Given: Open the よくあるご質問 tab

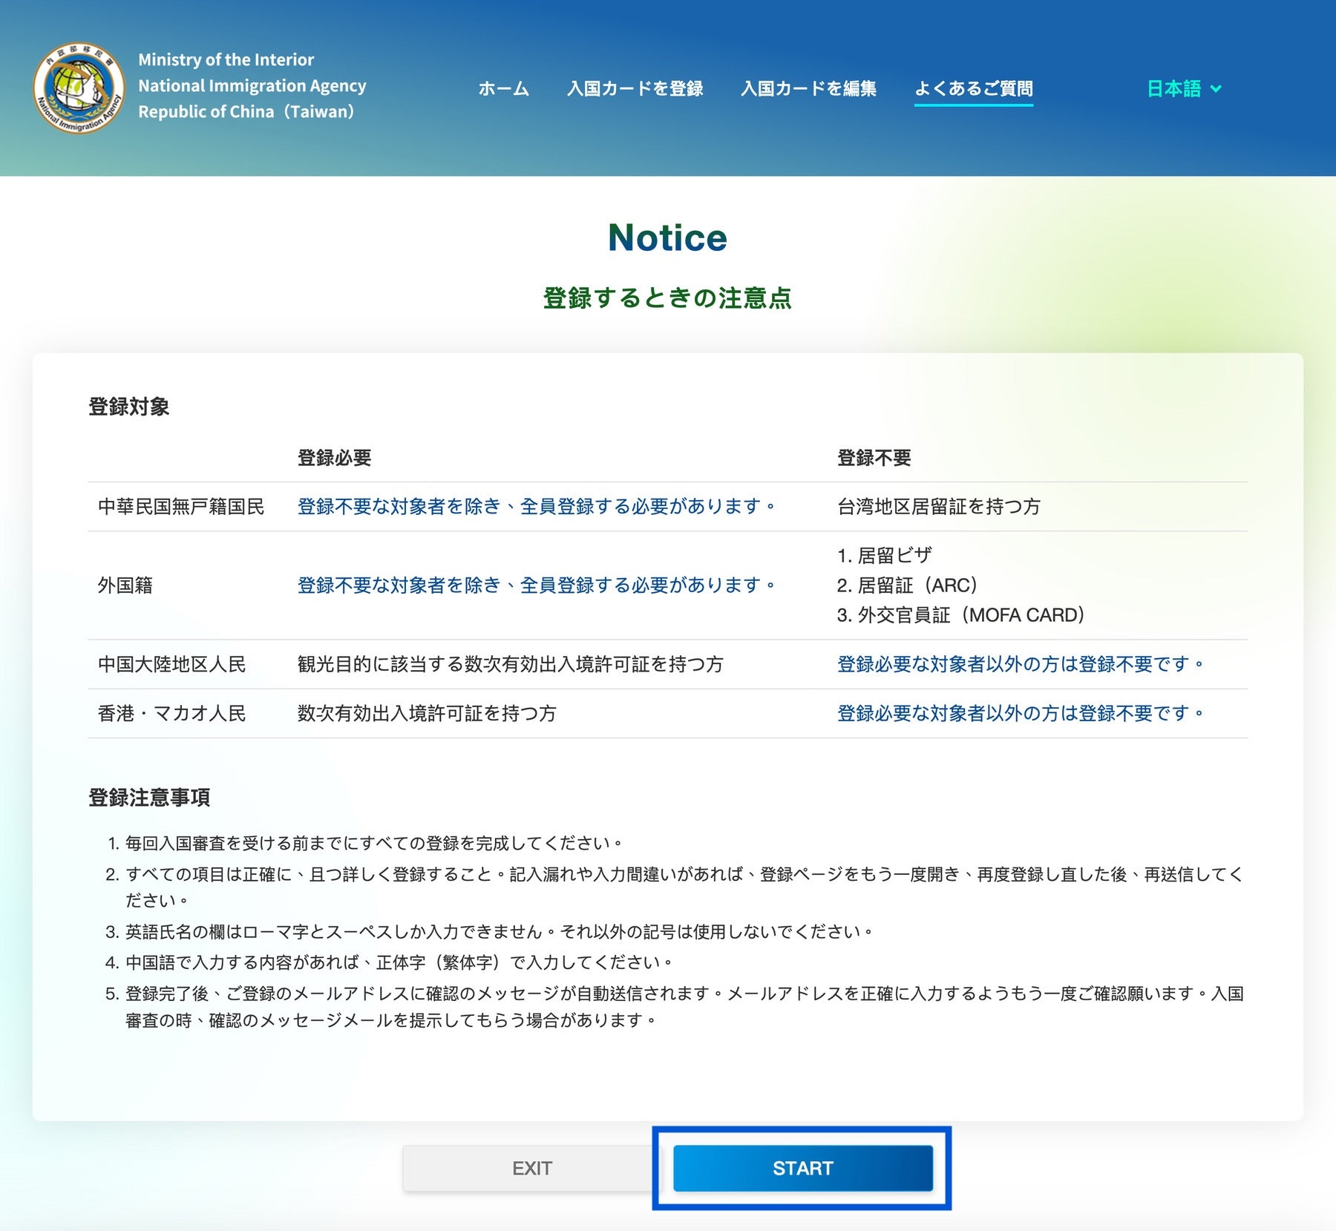Looking at the screenshot, I should click(973, 89).
